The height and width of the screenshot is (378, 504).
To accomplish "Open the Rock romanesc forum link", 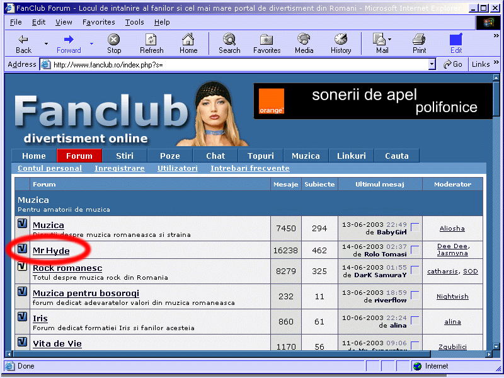I will pyautogui.click(x=67, y=268).
